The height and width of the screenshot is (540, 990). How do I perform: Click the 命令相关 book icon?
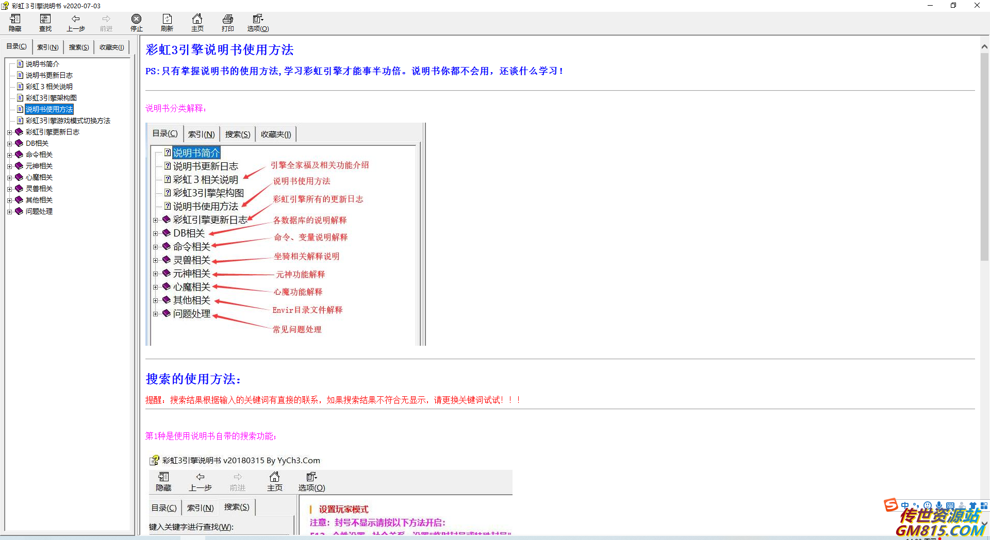click(19, 155)
